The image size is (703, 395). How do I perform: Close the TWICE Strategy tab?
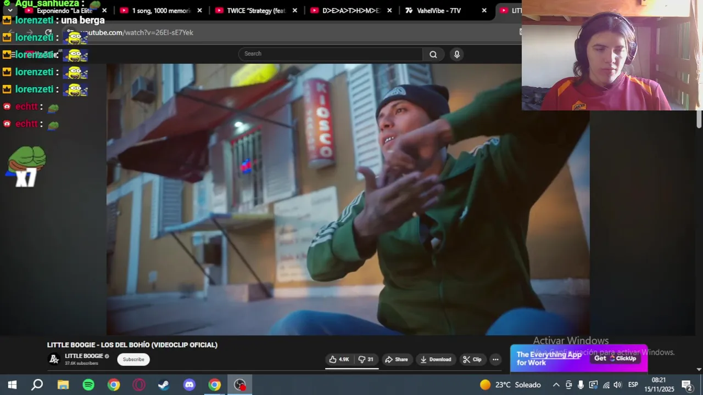295,10
